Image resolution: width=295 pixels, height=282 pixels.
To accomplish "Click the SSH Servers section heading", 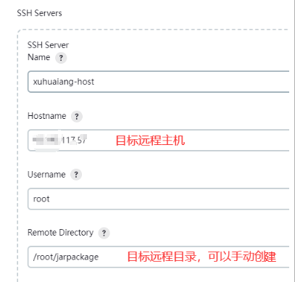I will [39, 13].
